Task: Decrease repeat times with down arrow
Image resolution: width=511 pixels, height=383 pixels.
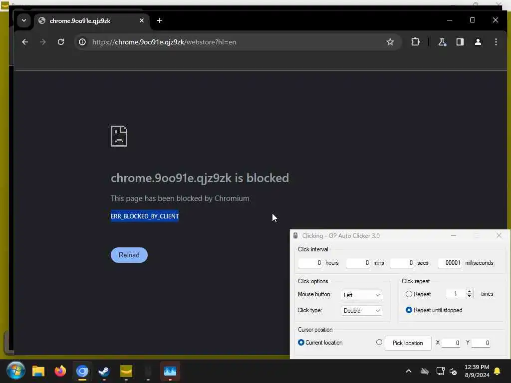Action: click(469, 296)
